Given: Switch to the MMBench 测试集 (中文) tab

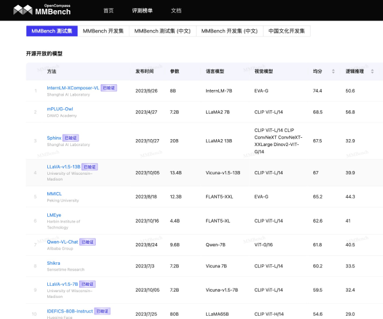Looking at the screenshot, I should [x=162, y=31].
